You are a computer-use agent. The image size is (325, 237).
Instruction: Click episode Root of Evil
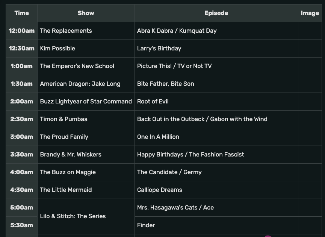point(153,101)
